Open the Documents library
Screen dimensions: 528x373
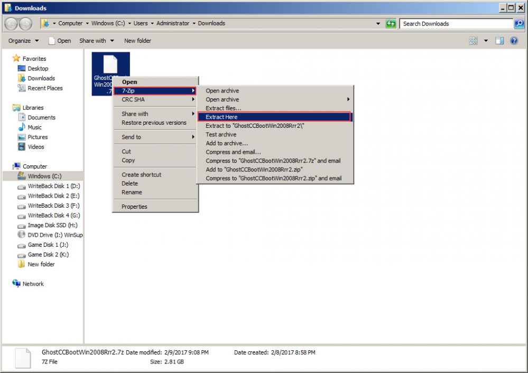pyautogui.click(x=41, y=117)
